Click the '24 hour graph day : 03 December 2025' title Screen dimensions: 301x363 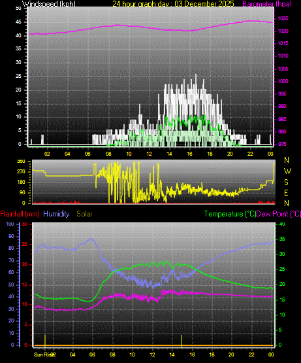click(x=174, y=4)
